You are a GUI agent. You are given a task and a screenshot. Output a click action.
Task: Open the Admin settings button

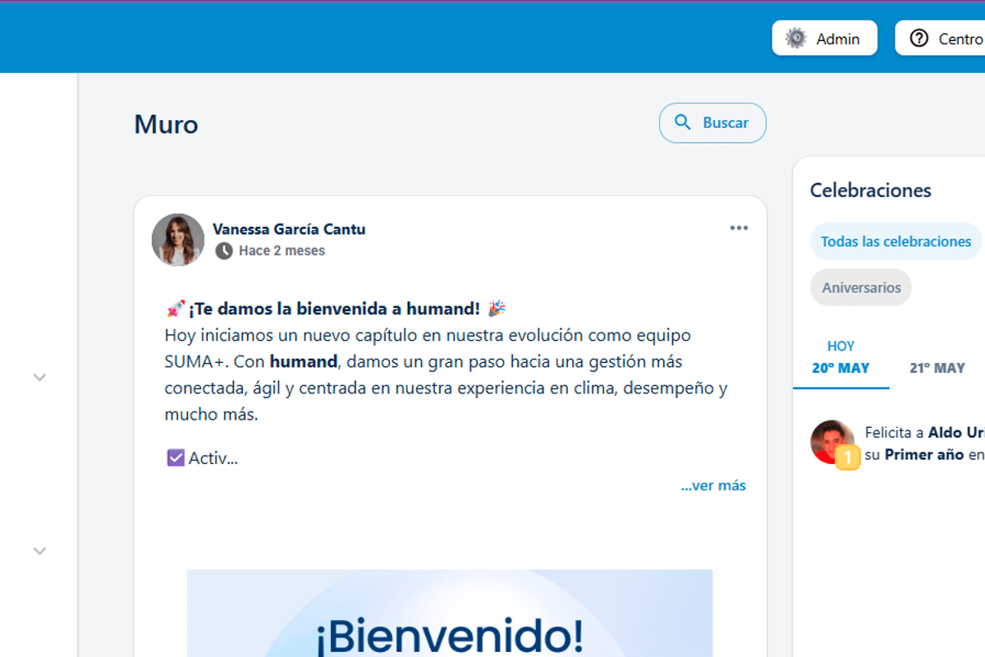point(824,39)
